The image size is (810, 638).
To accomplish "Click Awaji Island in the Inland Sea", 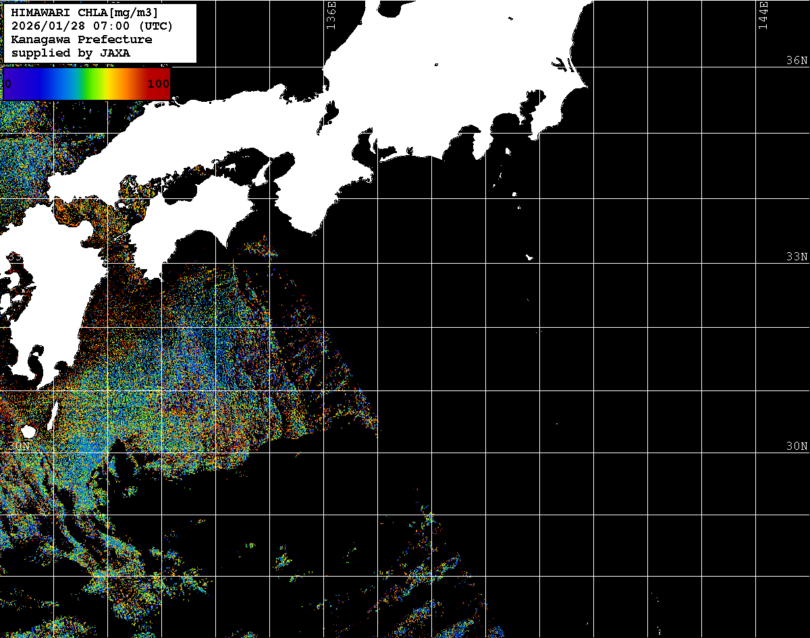I will (261, 173).
